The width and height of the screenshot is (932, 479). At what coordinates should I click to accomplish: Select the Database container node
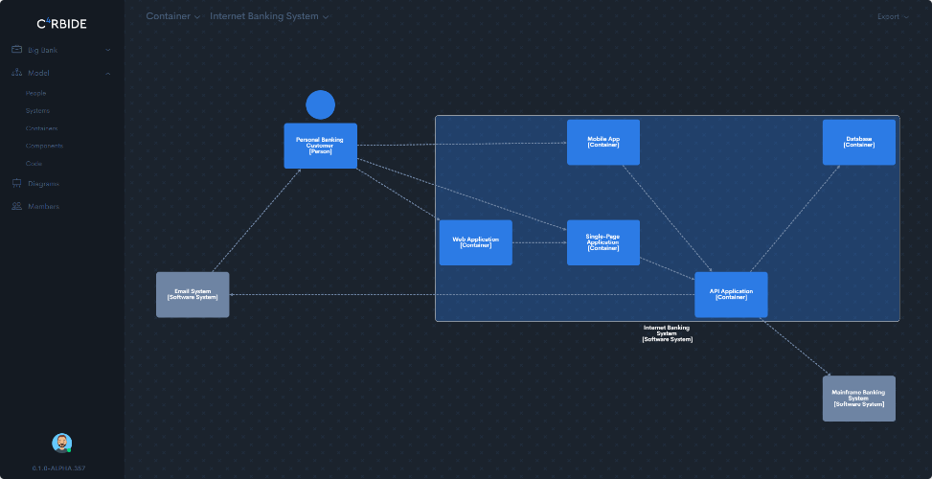pyautogui.click(x=859, y=142)
